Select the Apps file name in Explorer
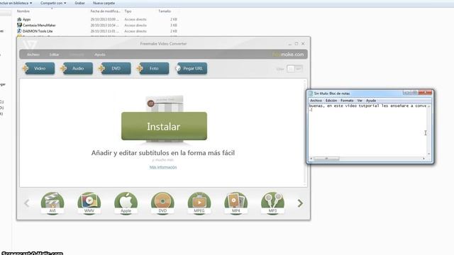This screenshot has height=255, width=454. coord(27,19)
